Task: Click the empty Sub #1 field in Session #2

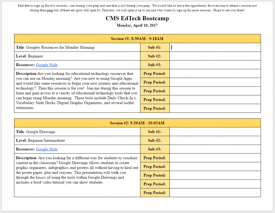Action: (x=215, y=132)
